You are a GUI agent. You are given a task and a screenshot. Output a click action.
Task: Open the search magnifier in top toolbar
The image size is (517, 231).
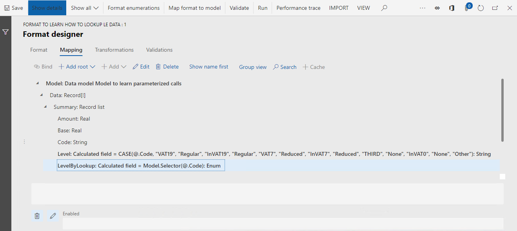[x=384, y=8]
